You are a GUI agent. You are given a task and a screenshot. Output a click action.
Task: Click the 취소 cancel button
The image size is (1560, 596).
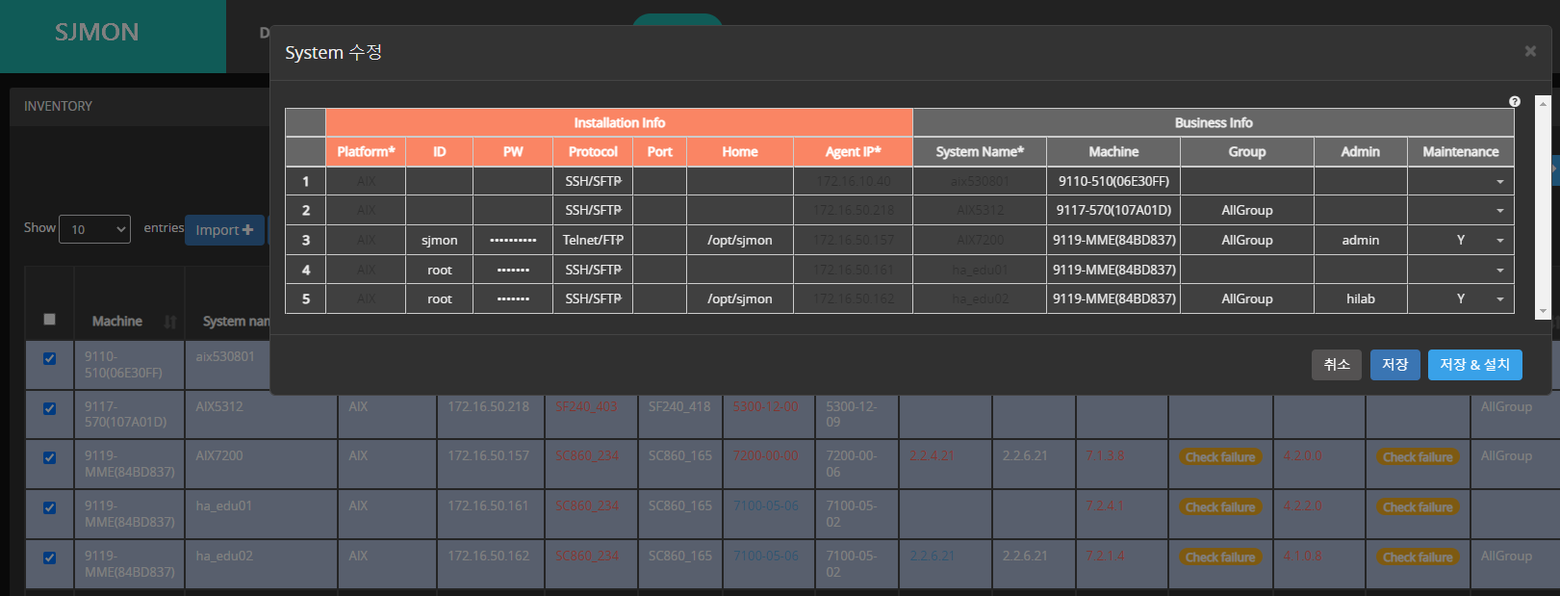pyautogui.click(x=1336, y=365)
